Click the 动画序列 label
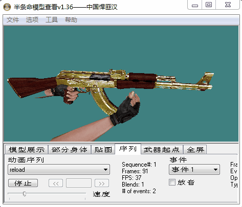This screenshot has width=242, height=207. tap(26, 160)
